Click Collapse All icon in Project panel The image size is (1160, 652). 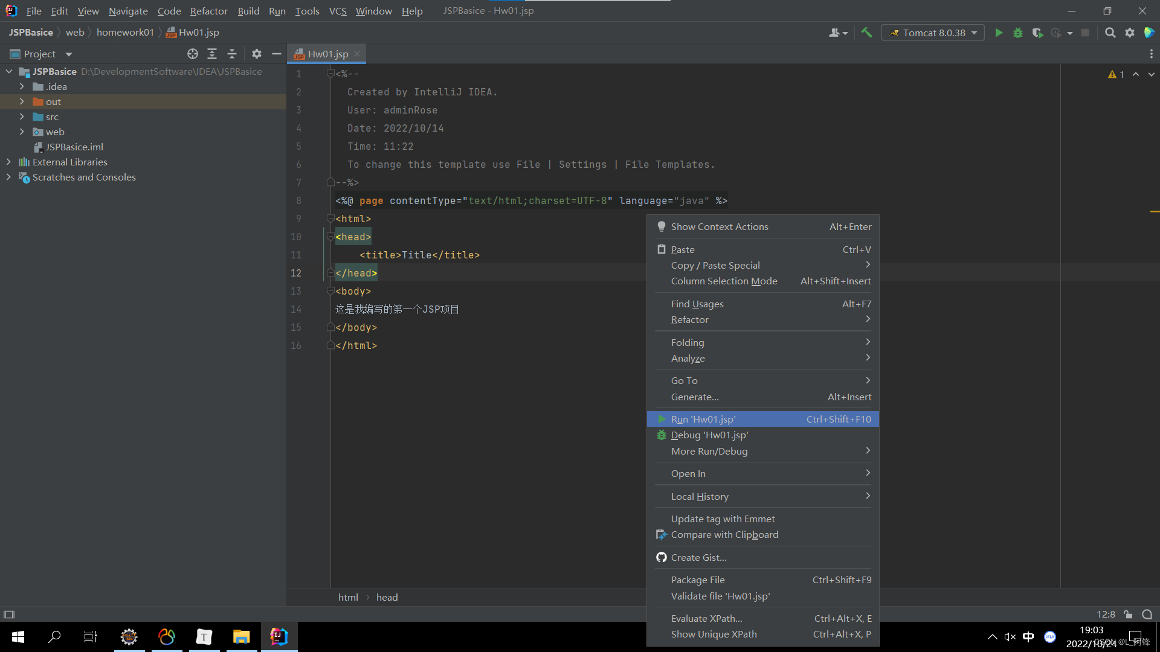point(232,54)
